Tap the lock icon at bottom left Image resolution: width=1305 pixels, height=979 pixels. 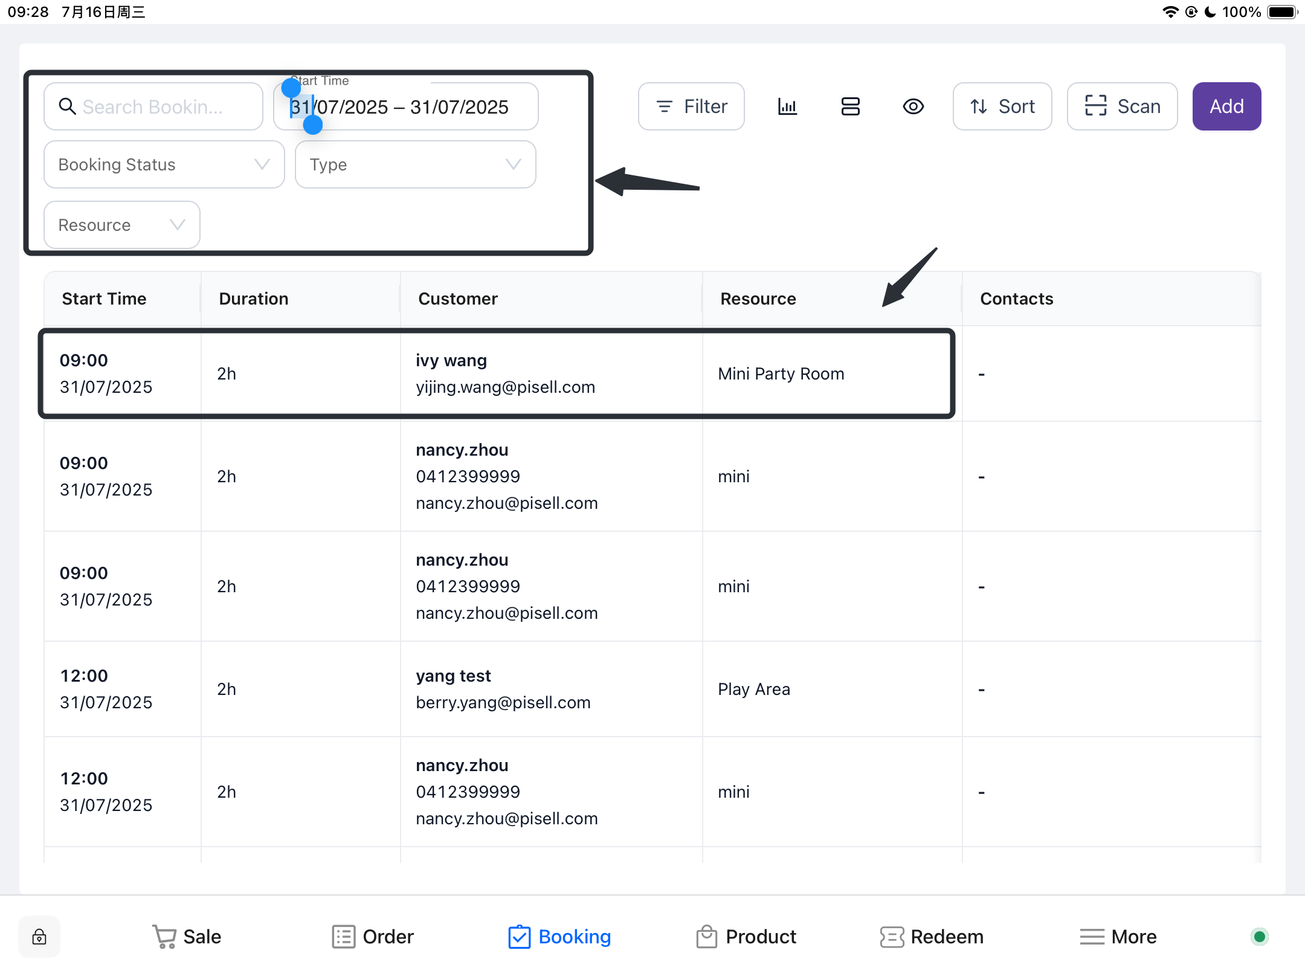(39, 937)
